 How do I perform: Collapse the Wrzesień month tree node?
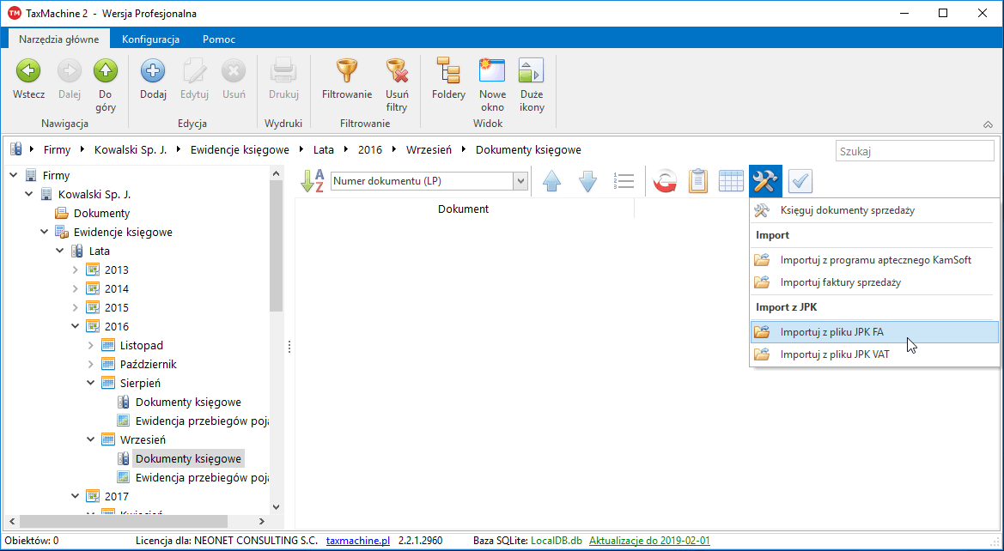coord(91,439)
